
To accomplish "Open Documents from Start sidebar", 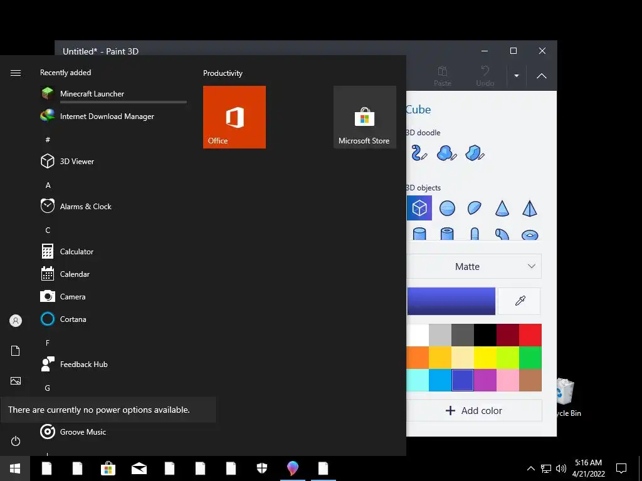I will tap(16, 351).
